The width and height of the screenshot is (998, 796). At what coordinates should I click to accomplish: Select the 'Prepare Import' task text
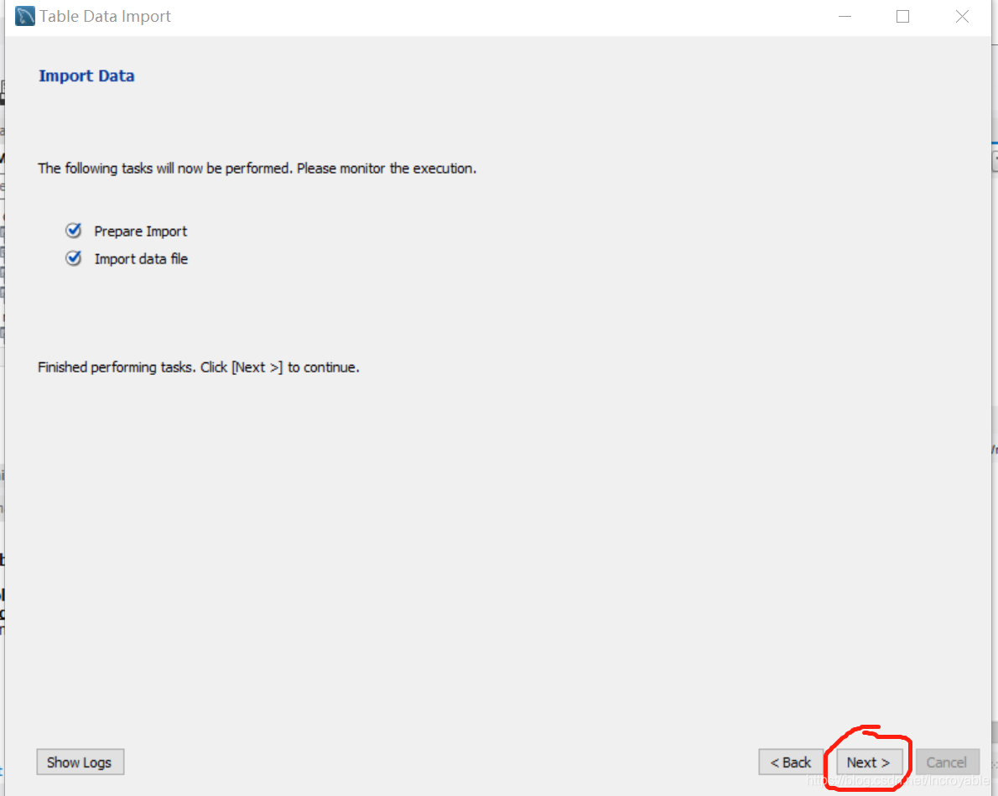click(141, 232)
